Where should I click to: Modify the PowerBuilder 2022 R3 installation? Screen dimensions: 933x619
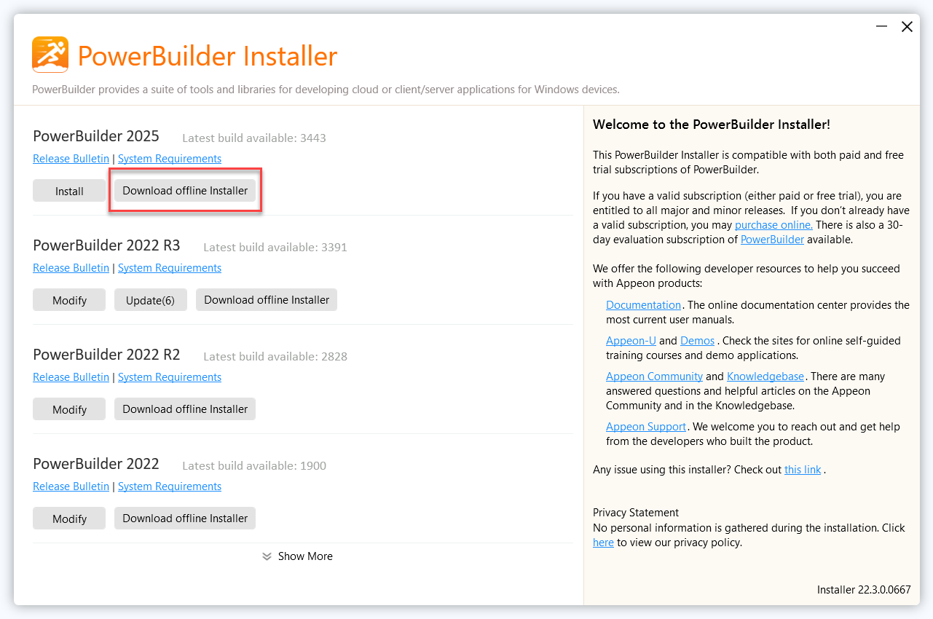[69, 300]
